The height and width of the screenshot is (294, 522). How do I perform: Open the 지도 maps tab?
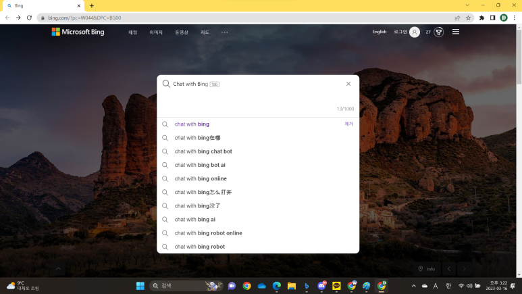[205, 32]
